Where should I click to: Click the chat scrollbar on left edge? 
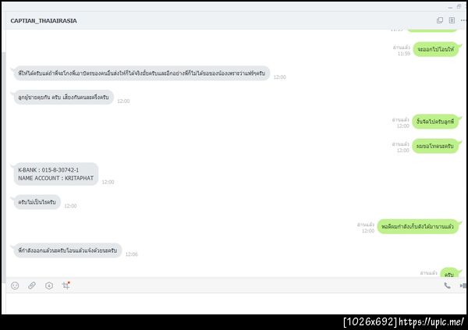pos(4,167)
